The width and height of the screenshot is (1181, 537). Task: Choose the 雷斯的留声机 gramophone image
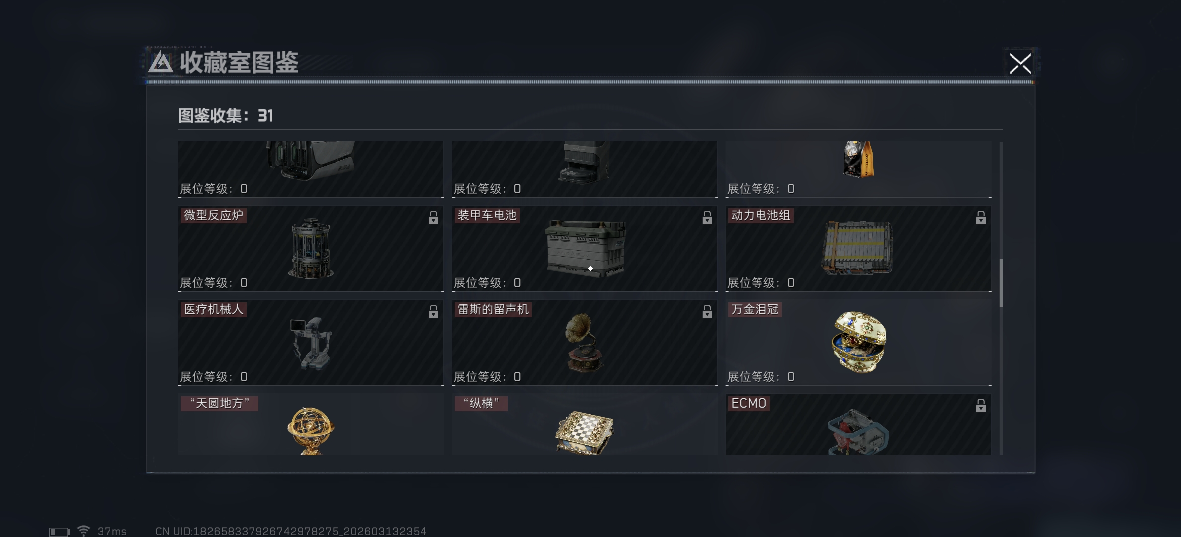point(584,343)
